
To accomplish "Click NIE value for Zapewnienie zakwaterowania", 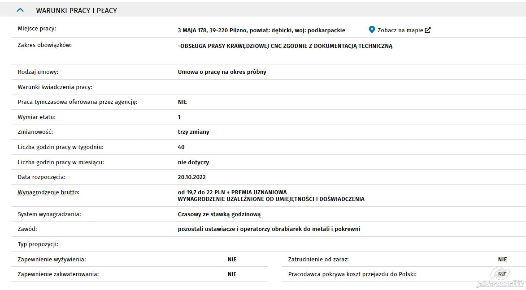I will (232, 274).
